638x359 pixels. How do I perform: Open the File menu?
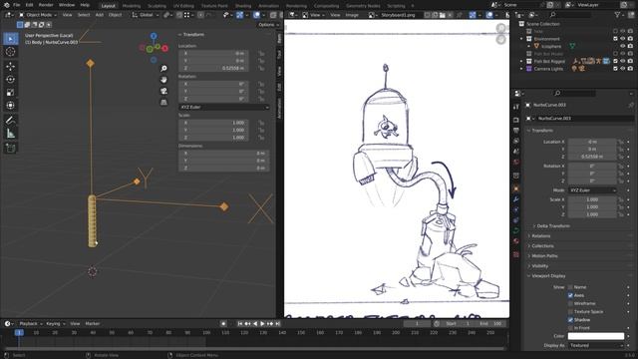17,5
